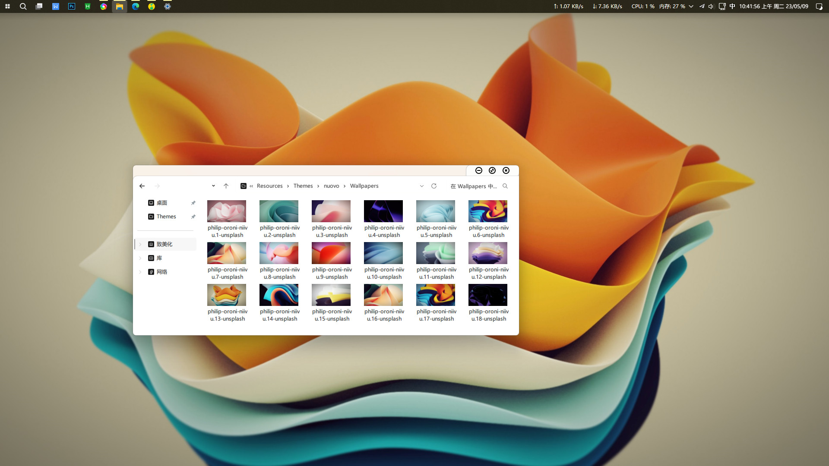This screenshot has width=829, height=466.
Task: Select 致美化 in the sidebar
Action: [x=165, y=244]
